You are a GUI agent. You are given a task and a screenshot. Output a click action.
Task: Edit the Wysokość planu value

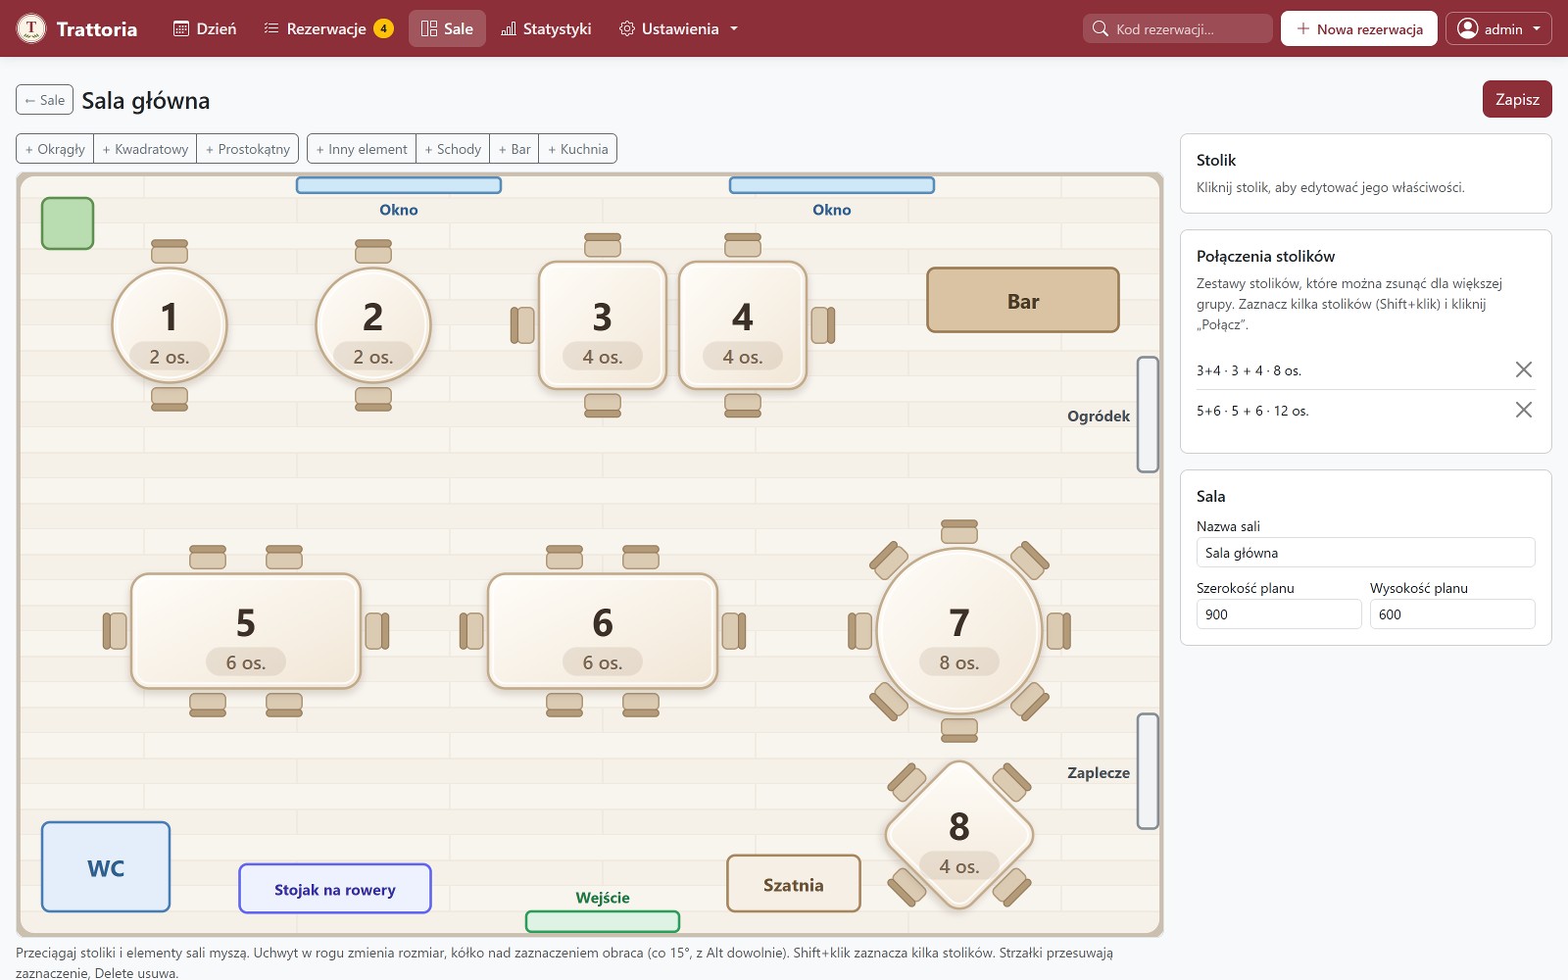[1452, 614]
